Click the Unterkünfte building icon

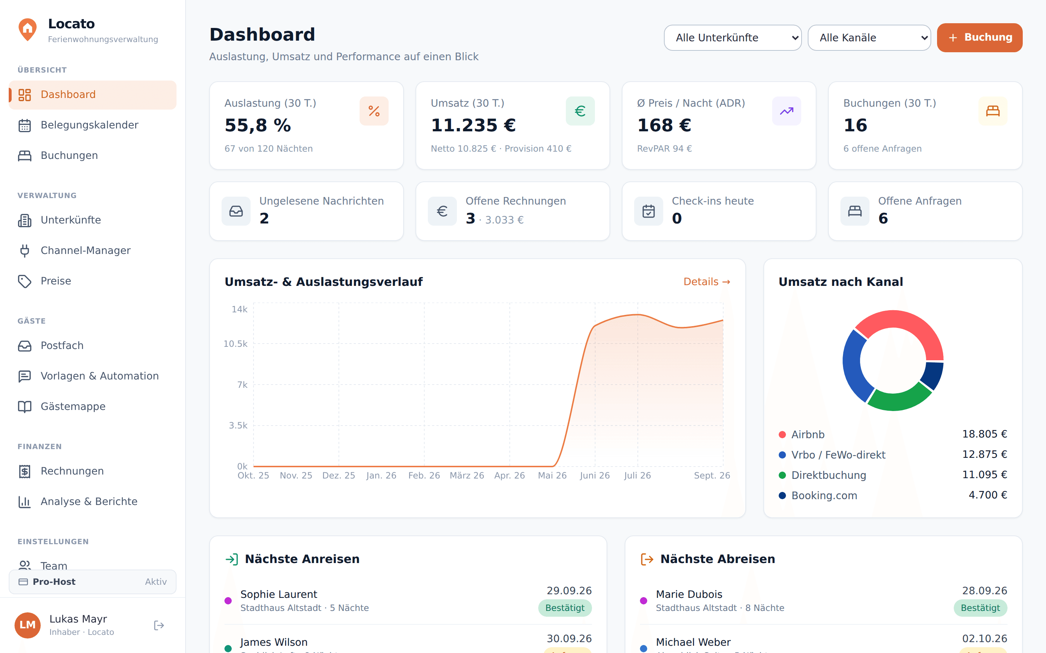(x=25, y=220)
